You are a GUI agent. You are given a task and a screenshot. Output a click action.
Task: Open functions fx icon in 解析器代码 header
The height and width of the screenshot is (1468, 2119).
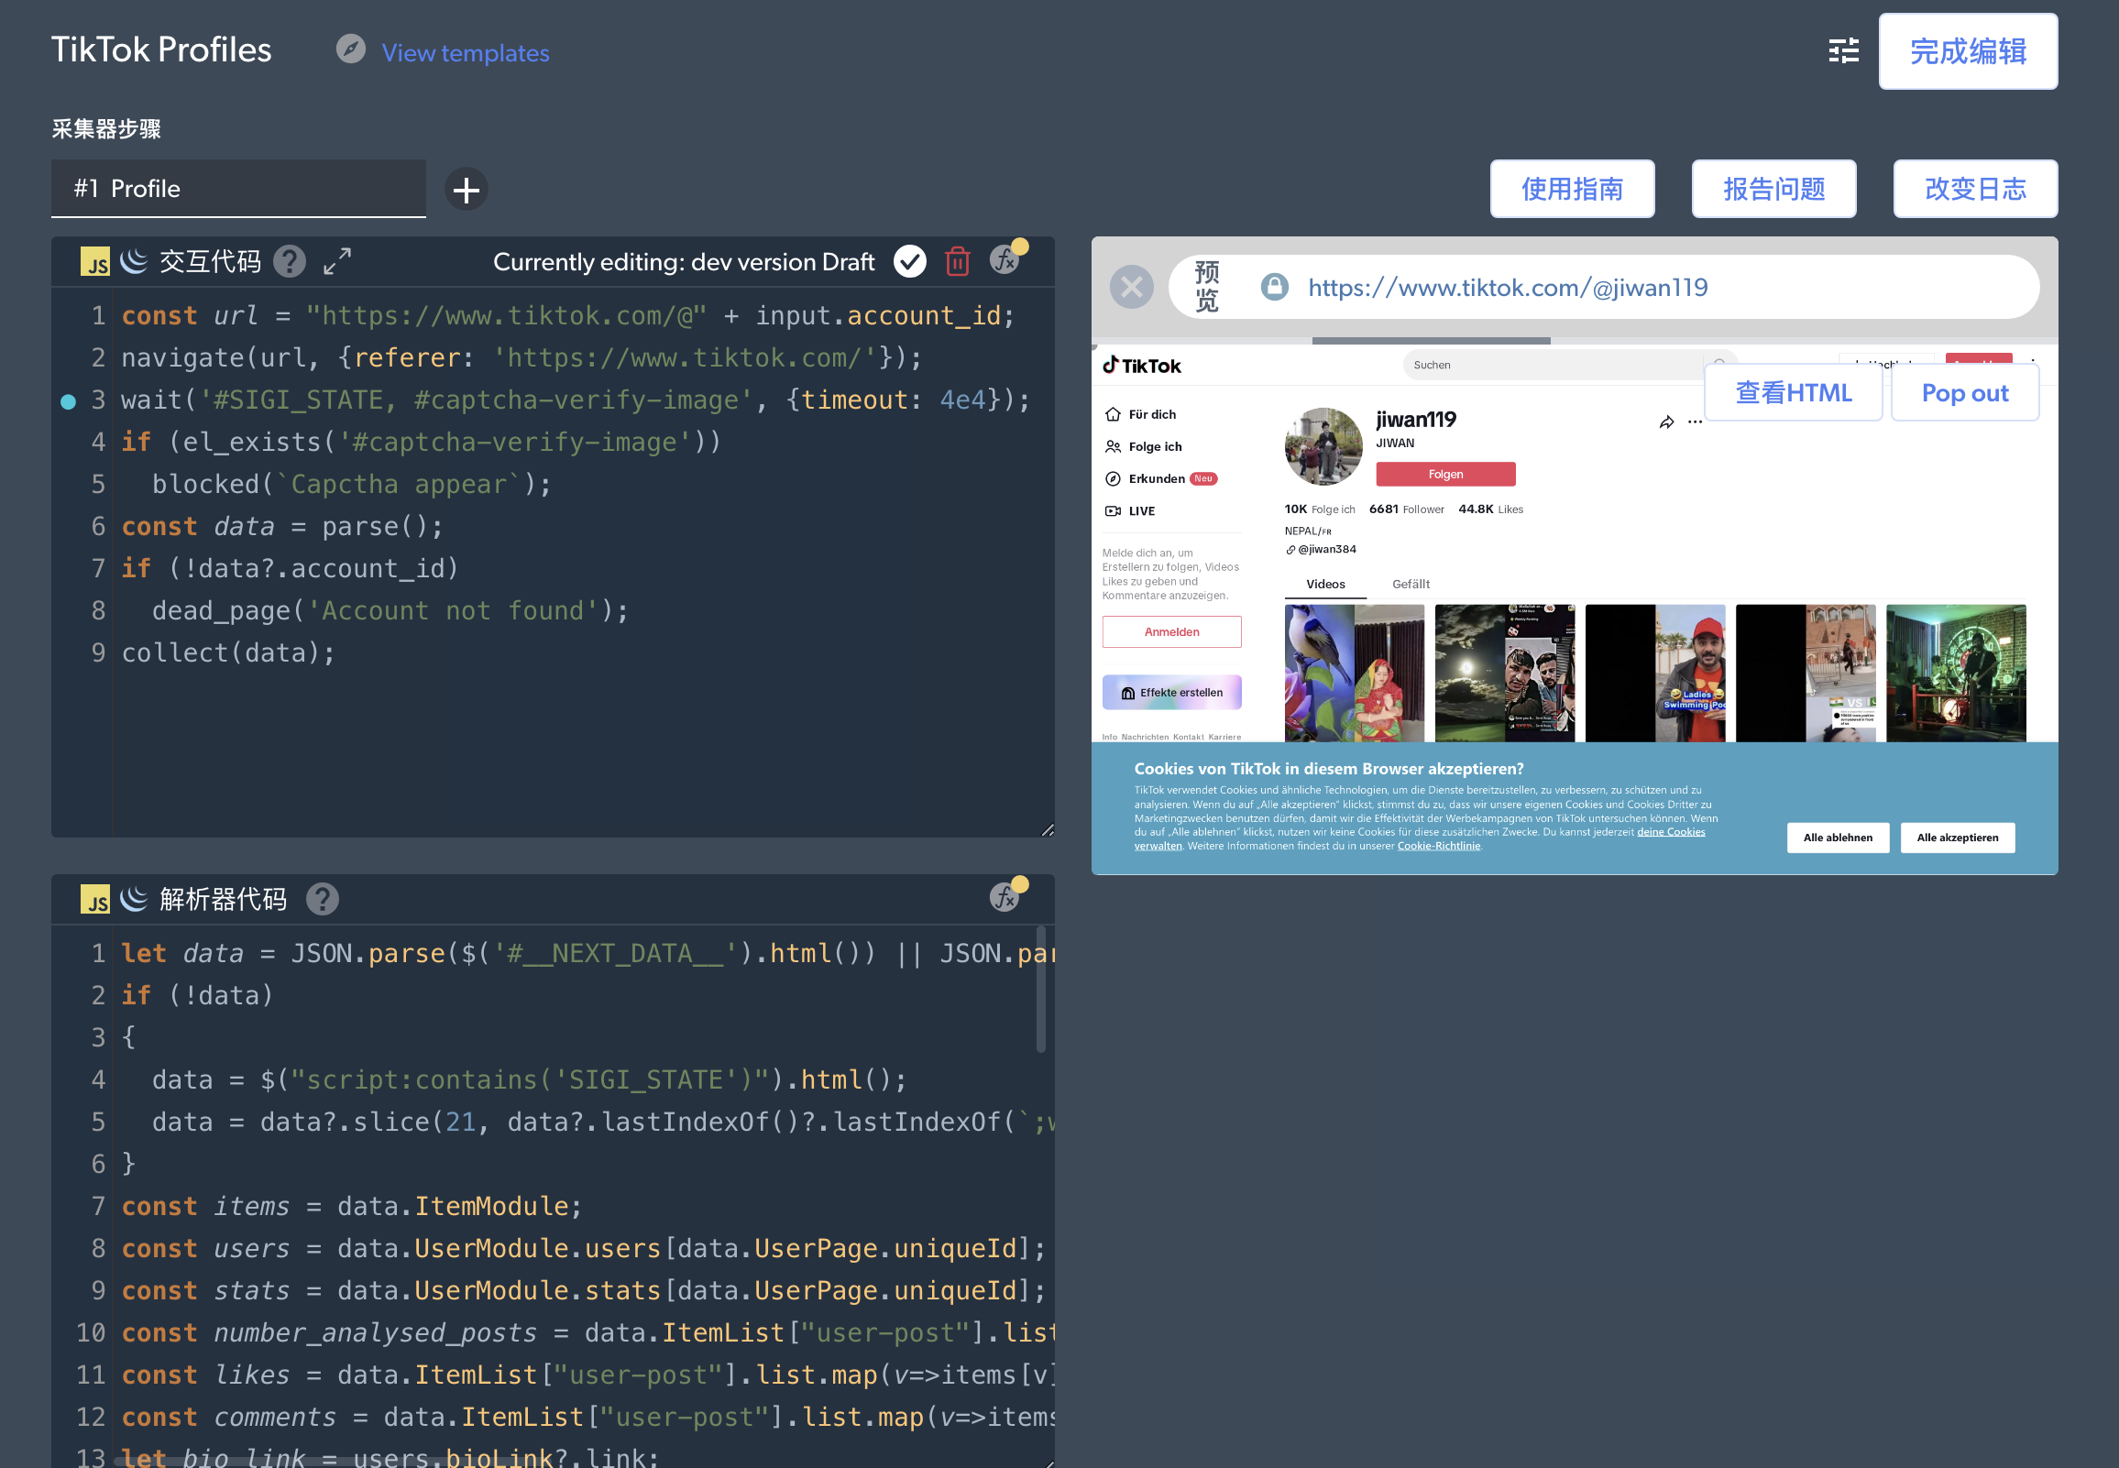(1005, 898)
